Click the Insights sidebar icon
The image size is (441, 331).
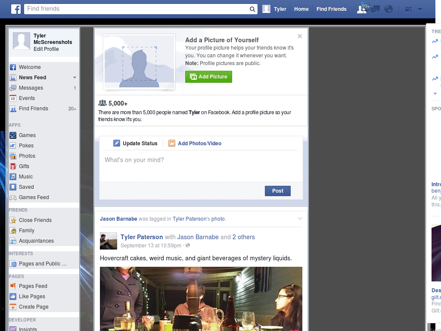[13, 329]
